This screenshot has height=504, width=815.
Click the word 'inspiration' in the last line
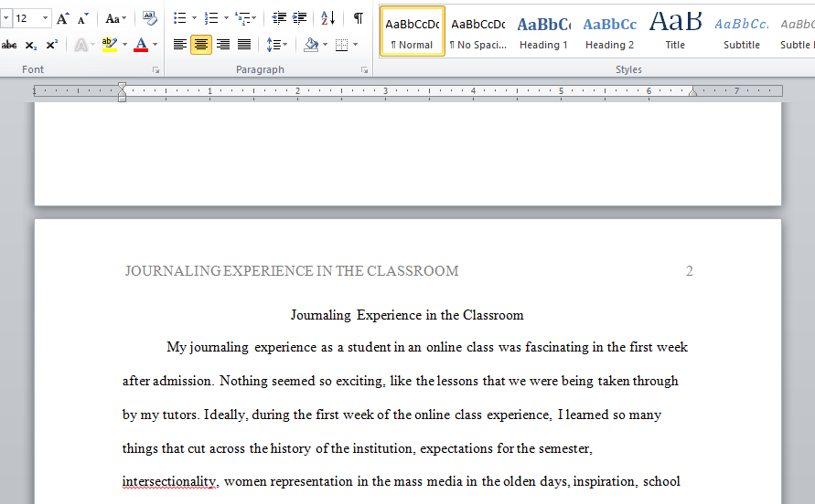[604, 482]
